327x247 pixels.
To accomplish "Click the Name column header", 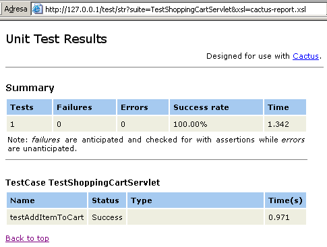I will coord(47,200).
